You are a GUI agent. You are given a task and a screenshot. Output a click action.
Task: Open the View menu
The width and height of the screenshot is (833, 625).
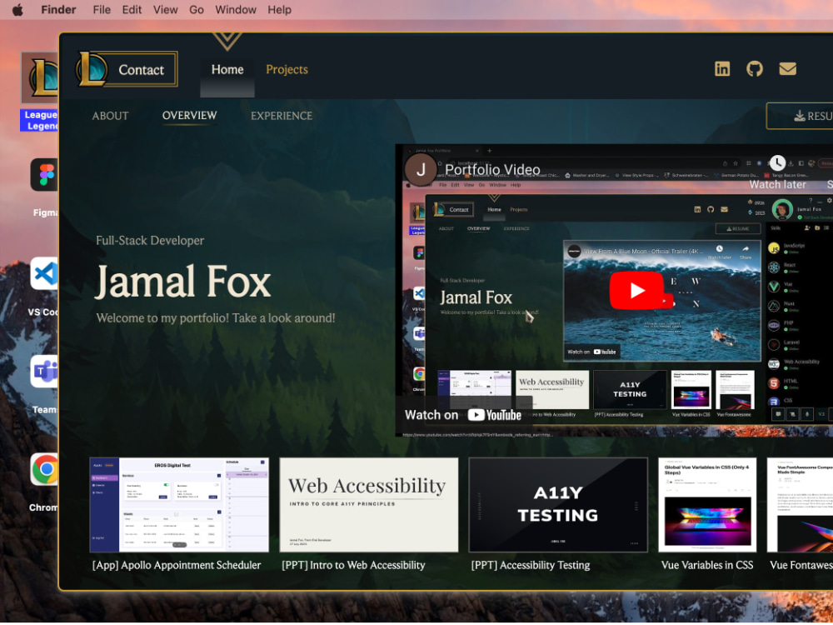tap(165, 9)
